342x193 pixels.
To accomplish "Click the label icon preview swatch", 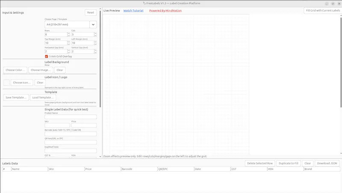I will [x=6, y=82].
